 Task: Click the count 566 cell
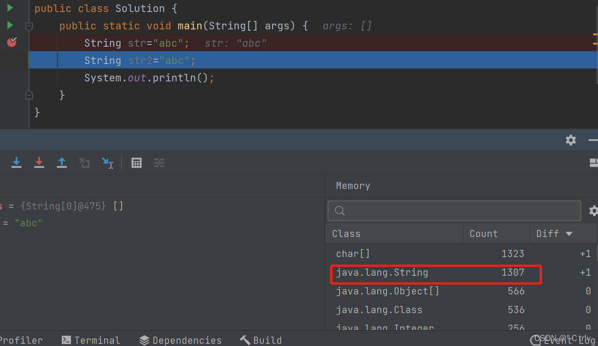[x=516, y=291]
